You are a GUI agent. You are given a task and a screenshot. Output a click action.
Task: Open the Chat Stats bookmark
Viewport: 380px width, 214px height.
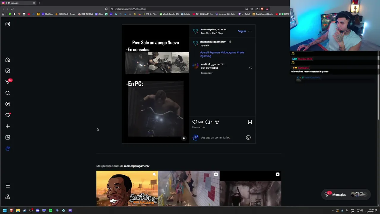[47, 14]
